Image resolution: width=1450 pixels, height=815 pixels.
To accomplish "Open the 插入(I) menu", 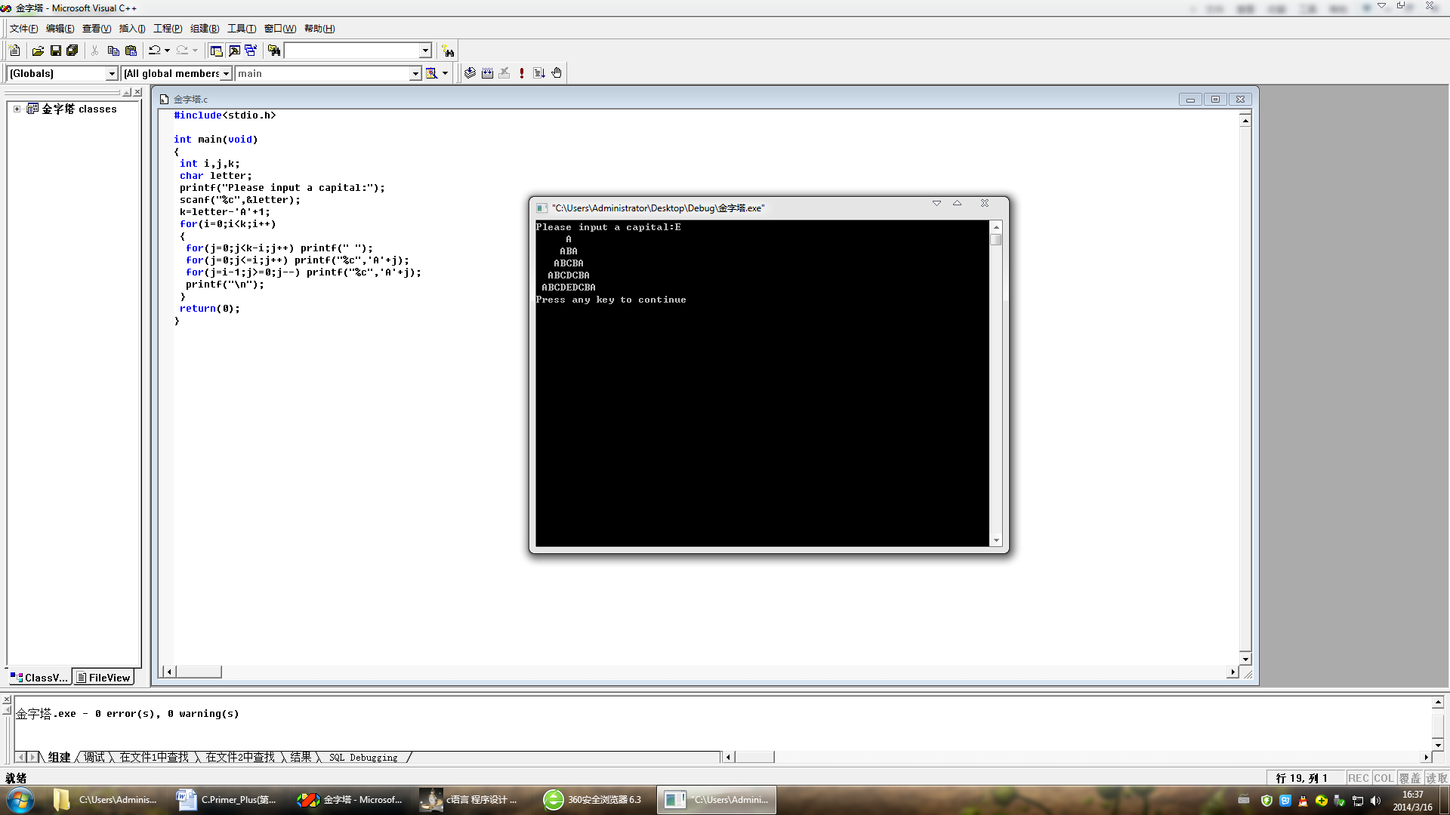I will [x=132, y=29].
